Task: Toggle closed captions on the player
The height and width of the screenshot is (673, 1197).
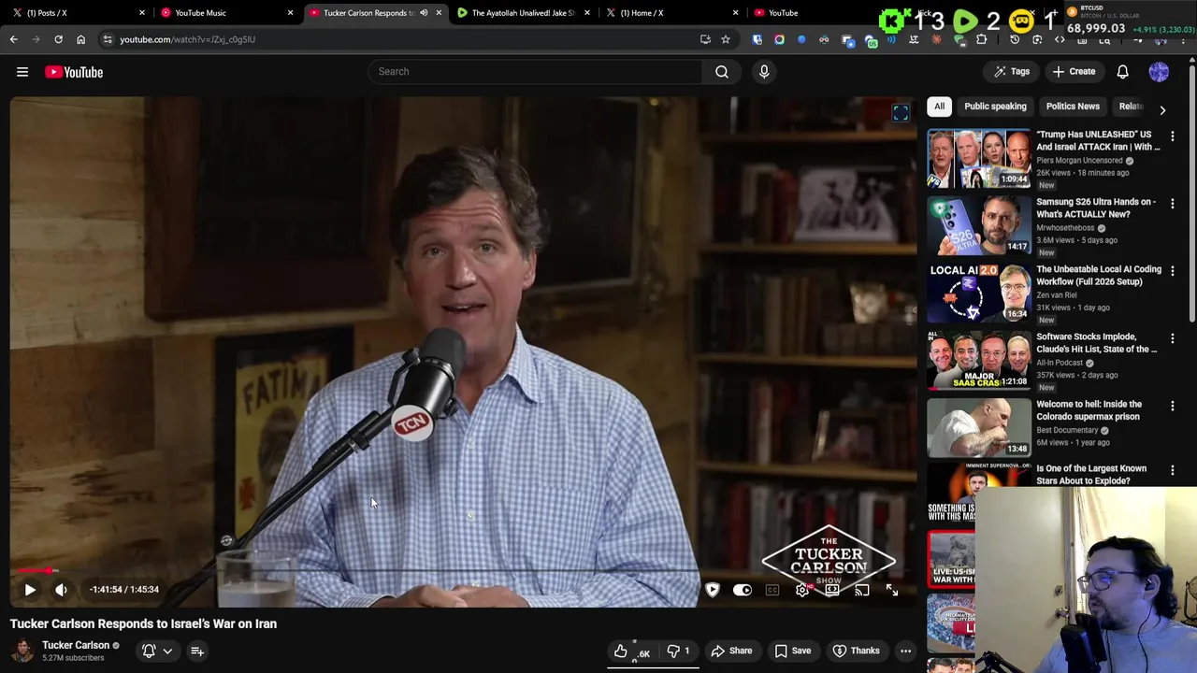Action: coord(772,590)
